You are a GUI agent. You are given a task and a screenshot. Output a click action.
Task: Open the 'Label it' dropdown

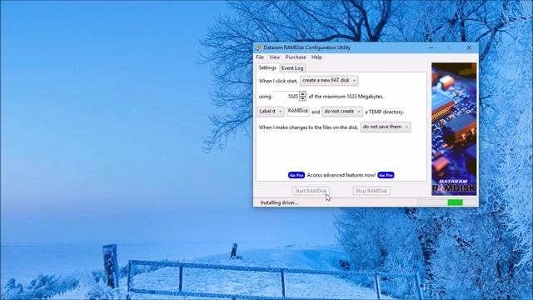pyautogui.click(x=271, y=112)
